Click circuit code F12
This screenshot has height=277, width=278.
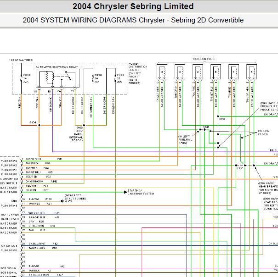[55, 244]
